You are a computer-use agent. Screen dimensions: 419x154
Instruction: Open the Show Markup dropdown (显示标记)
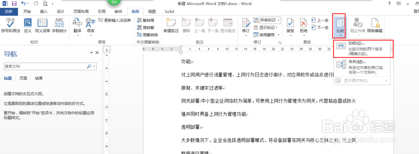(266, 28)
